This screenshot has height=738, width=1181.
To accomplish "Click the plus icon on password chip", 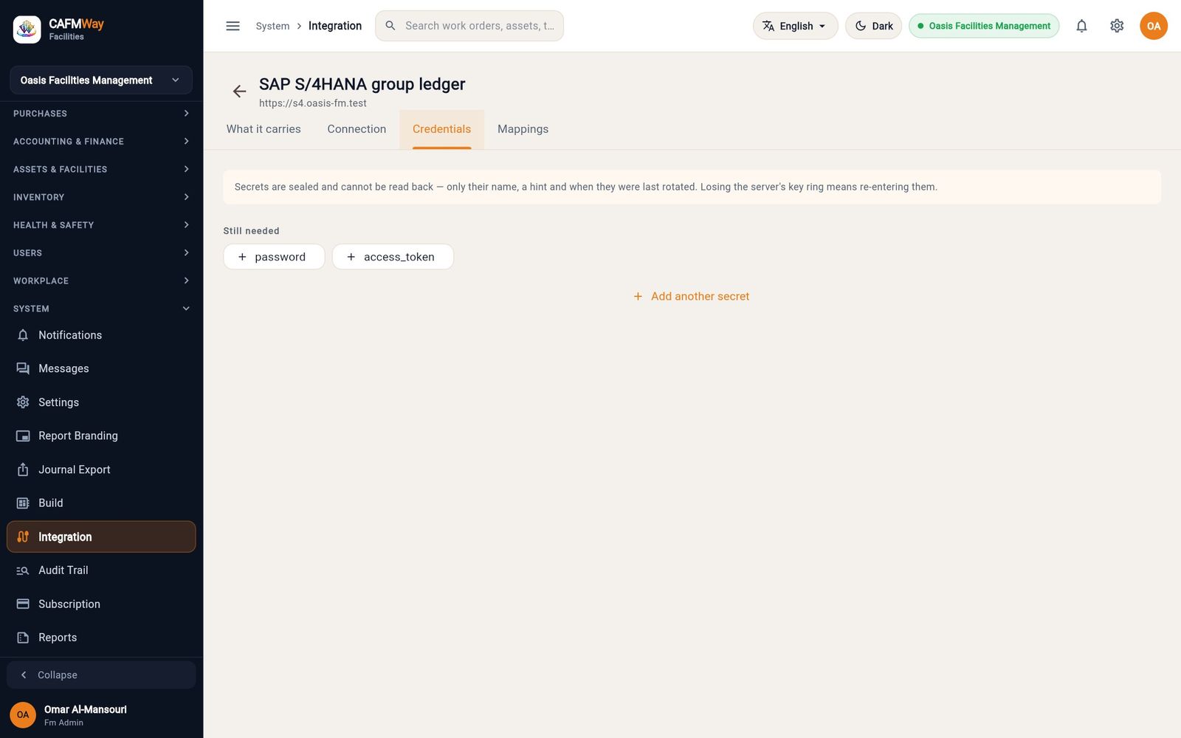I will [242, 257].
